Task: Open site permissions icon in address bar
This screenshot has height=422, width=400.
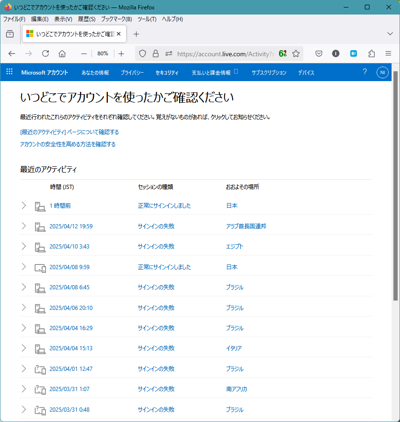Action: [x=169, y=54]
